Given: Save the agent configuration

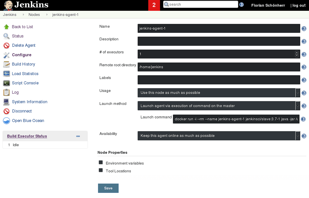Looking at the screenshot, I should [108, 188].
